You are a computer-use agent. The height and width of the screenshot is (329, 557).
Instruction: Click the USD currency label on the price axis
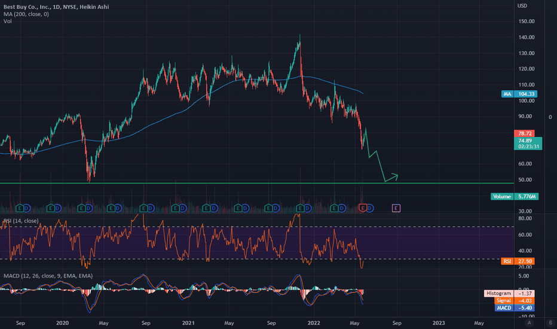tap(522, 6)
